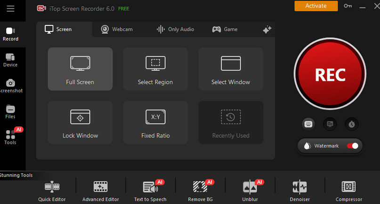
Task: Open the Files sidebar section
Action: click(10, 112)
